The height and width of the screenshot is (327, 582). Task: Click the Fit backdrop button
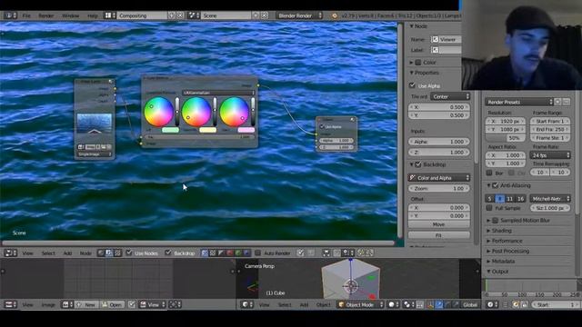click(x=438, y=235)
